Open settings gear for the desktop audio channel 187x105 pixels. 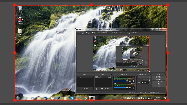pos(133,81)
